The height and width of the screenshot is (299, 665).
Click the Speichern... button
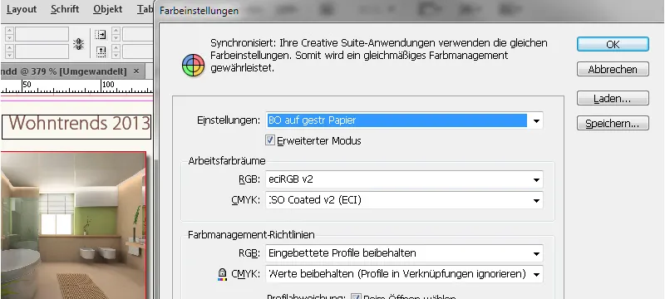click(613, 123)
